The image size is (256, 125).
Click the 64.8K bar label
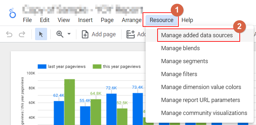point(96,93)
